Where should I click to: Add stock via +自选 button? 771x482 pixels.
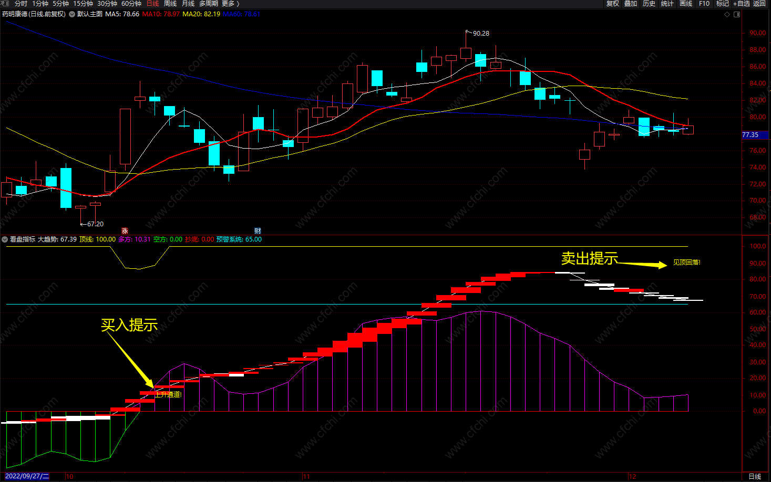click(x=742, y=4)
